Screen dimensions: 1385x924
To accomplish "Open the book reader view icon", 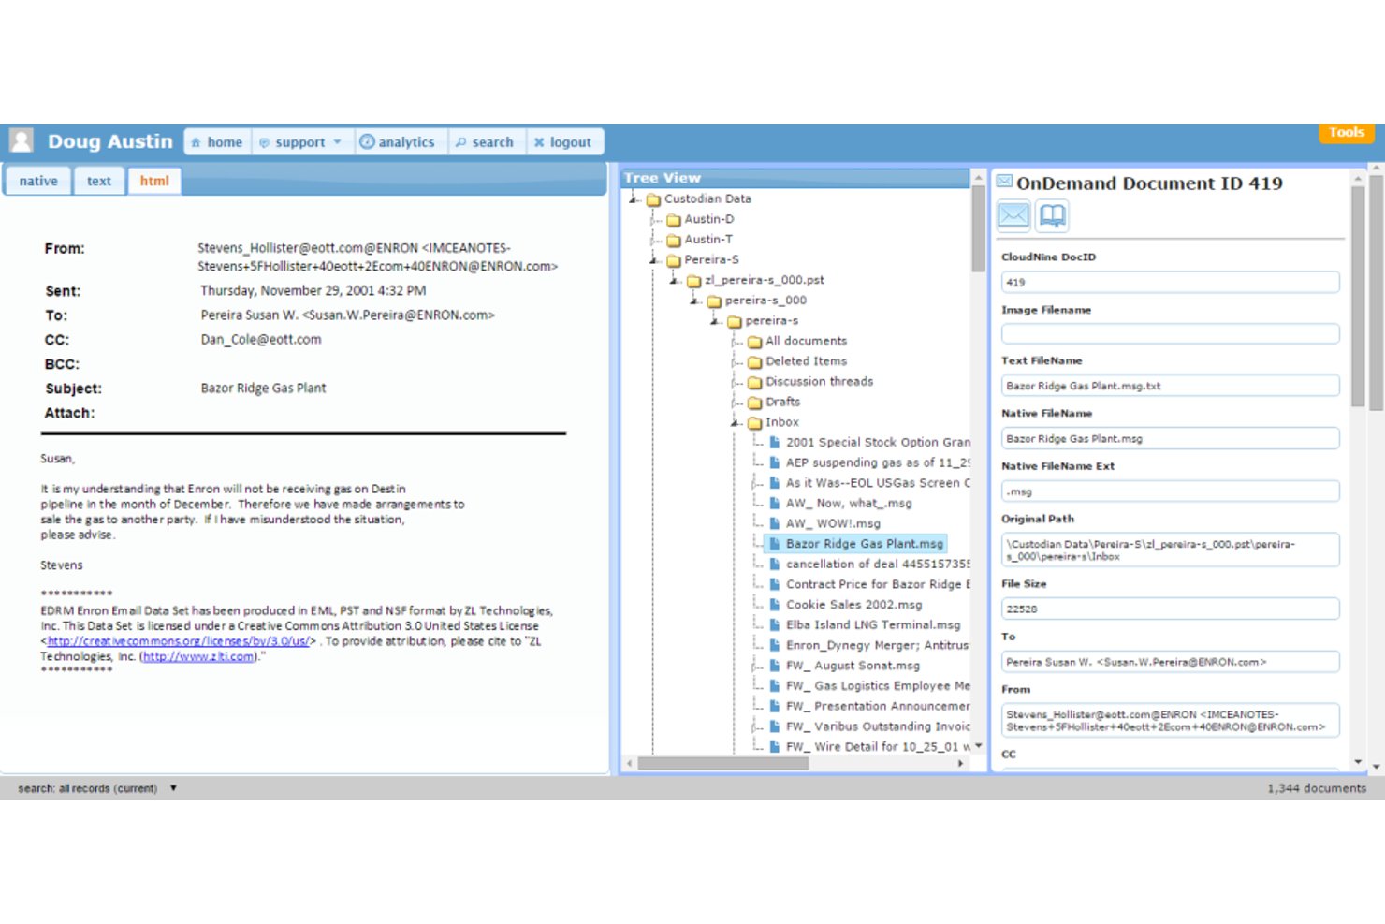I will pos(1053,215).
